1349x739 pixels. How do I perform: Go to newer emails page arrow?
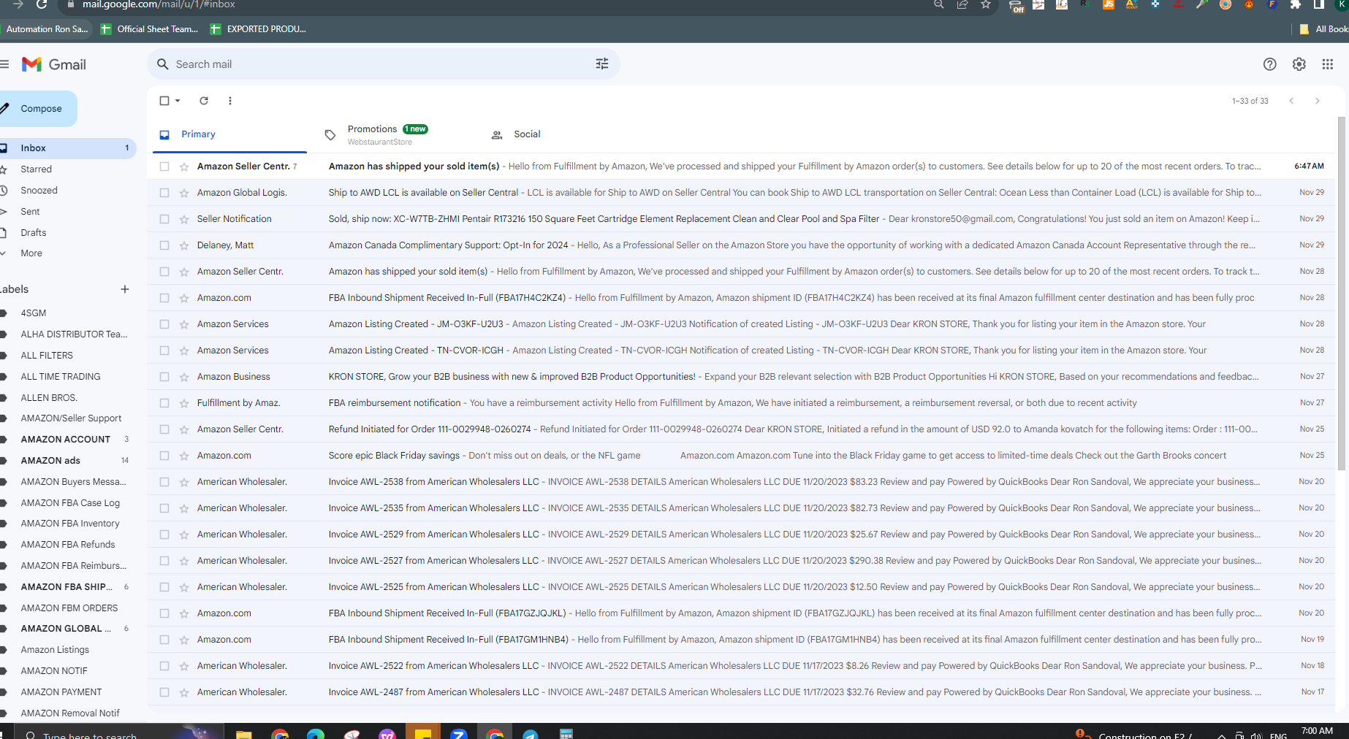(x=1291, y=101)
